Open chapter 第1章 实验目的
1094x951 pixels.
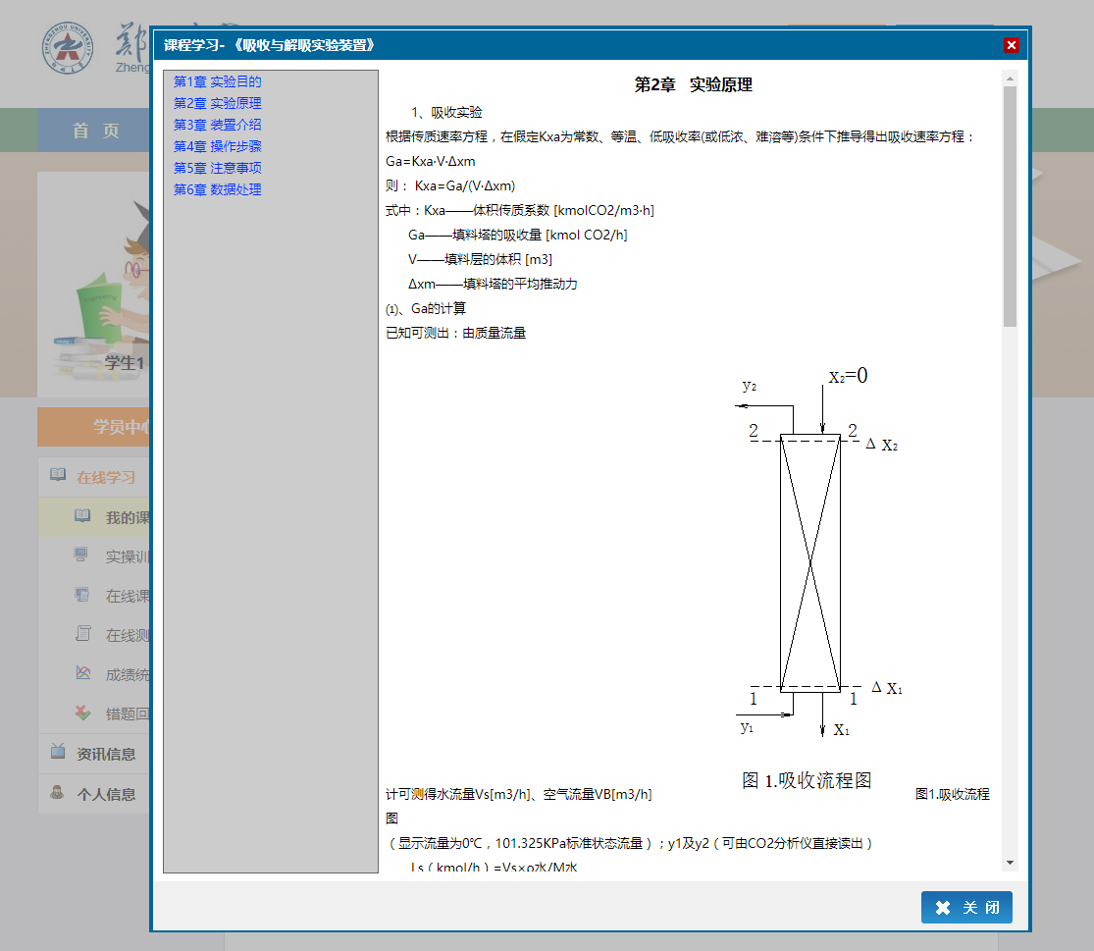click(x=217, y=81)
